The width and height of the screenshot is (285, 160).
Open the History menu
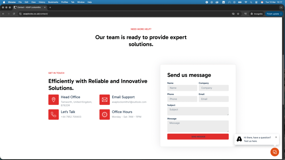click(x=42, y=2)
